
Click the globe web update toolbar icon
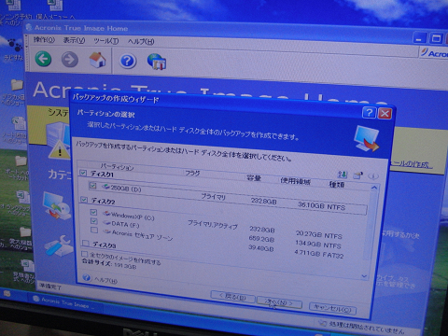coord(157,62)
